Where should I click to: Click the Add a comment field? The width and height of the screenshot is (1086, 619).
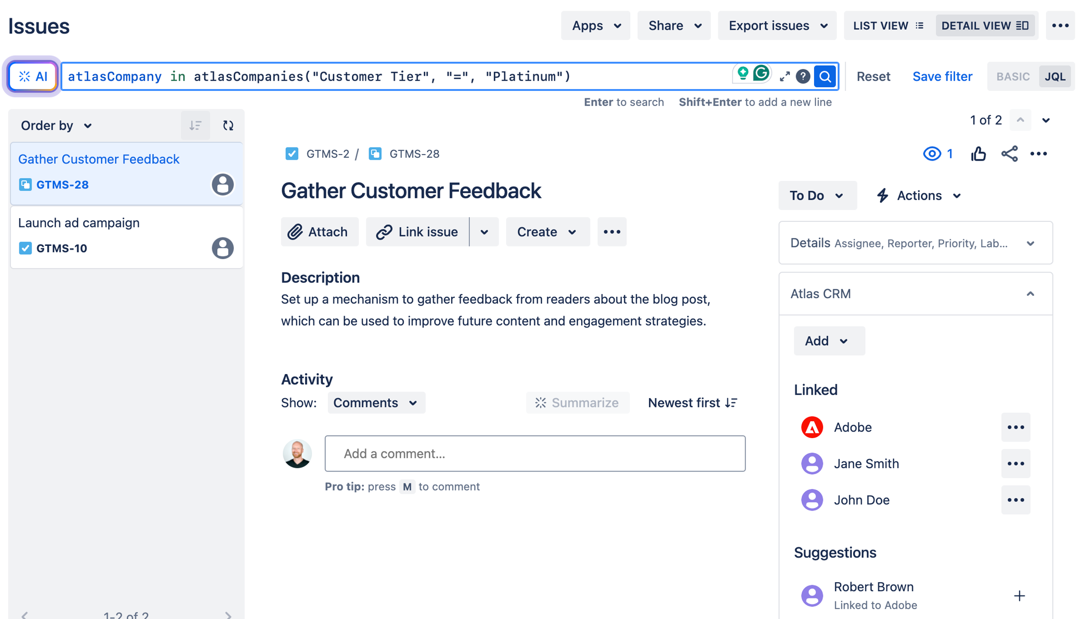pos(535,453)
